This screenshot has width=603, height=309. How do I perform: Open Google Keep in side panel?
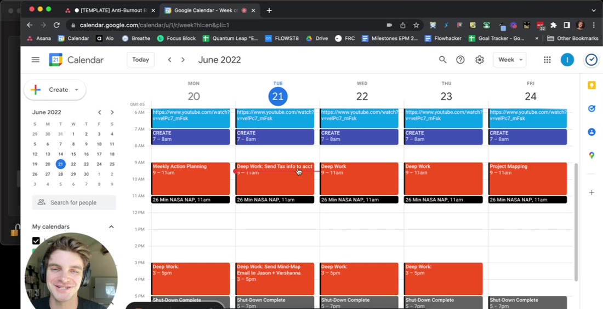pyautogui.click(x=591, y=86)
